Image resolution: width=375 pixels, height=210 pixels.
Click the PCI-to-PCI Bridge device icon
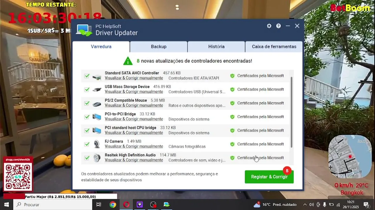[97, 117]
